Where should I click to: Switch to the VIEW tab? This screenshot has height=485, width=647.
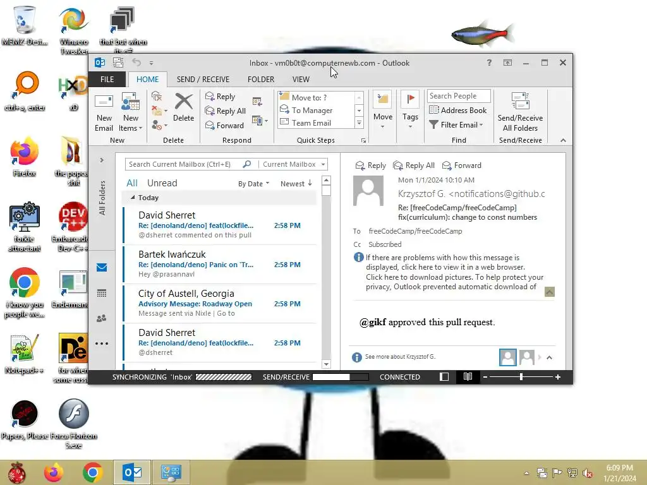pos(301,79)
